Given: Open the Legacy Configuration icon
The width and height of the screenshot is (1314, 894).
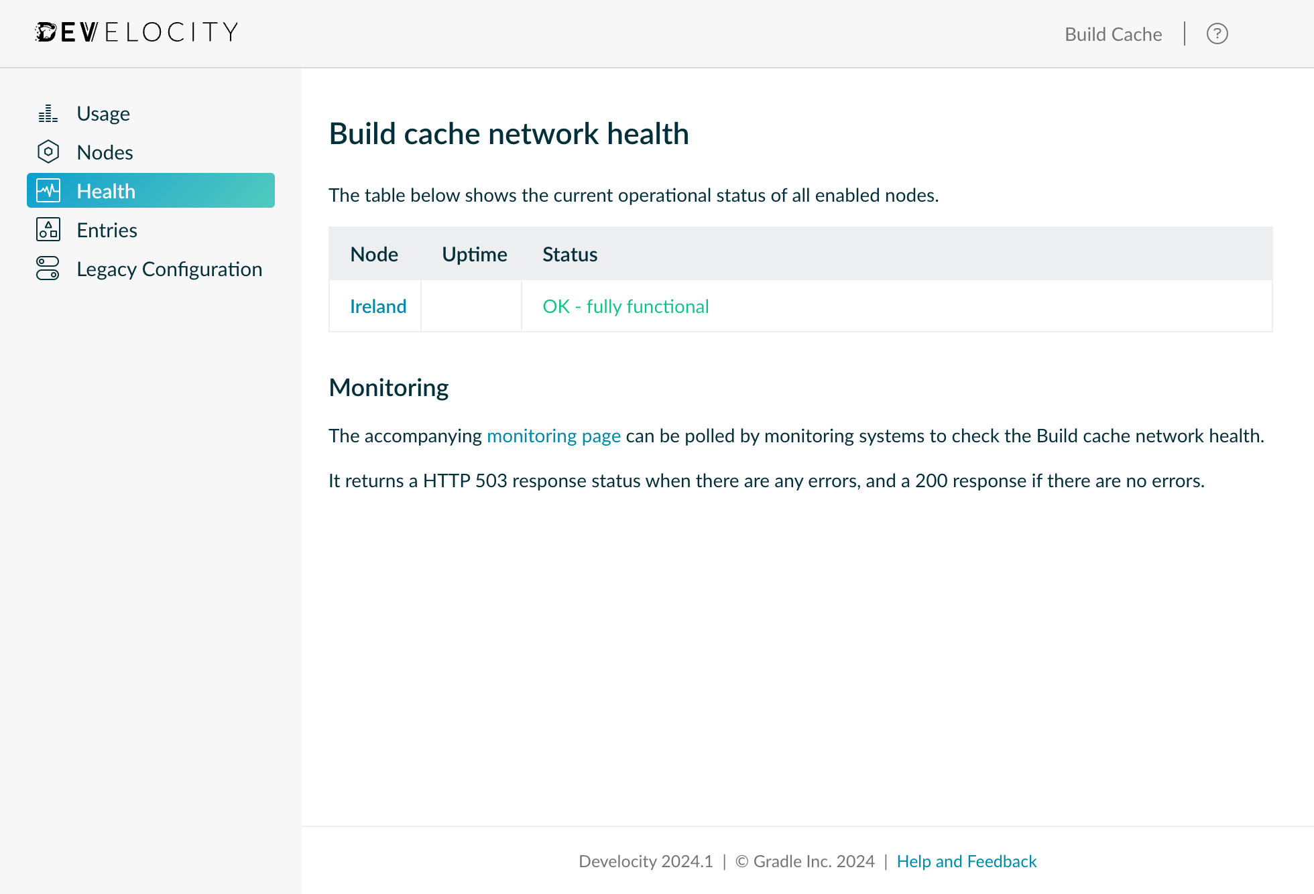Looking at the screenshot, I should point(48,268).
